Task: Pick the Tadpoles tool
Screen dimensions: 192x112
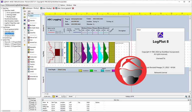Action: [x=31, y=62]
